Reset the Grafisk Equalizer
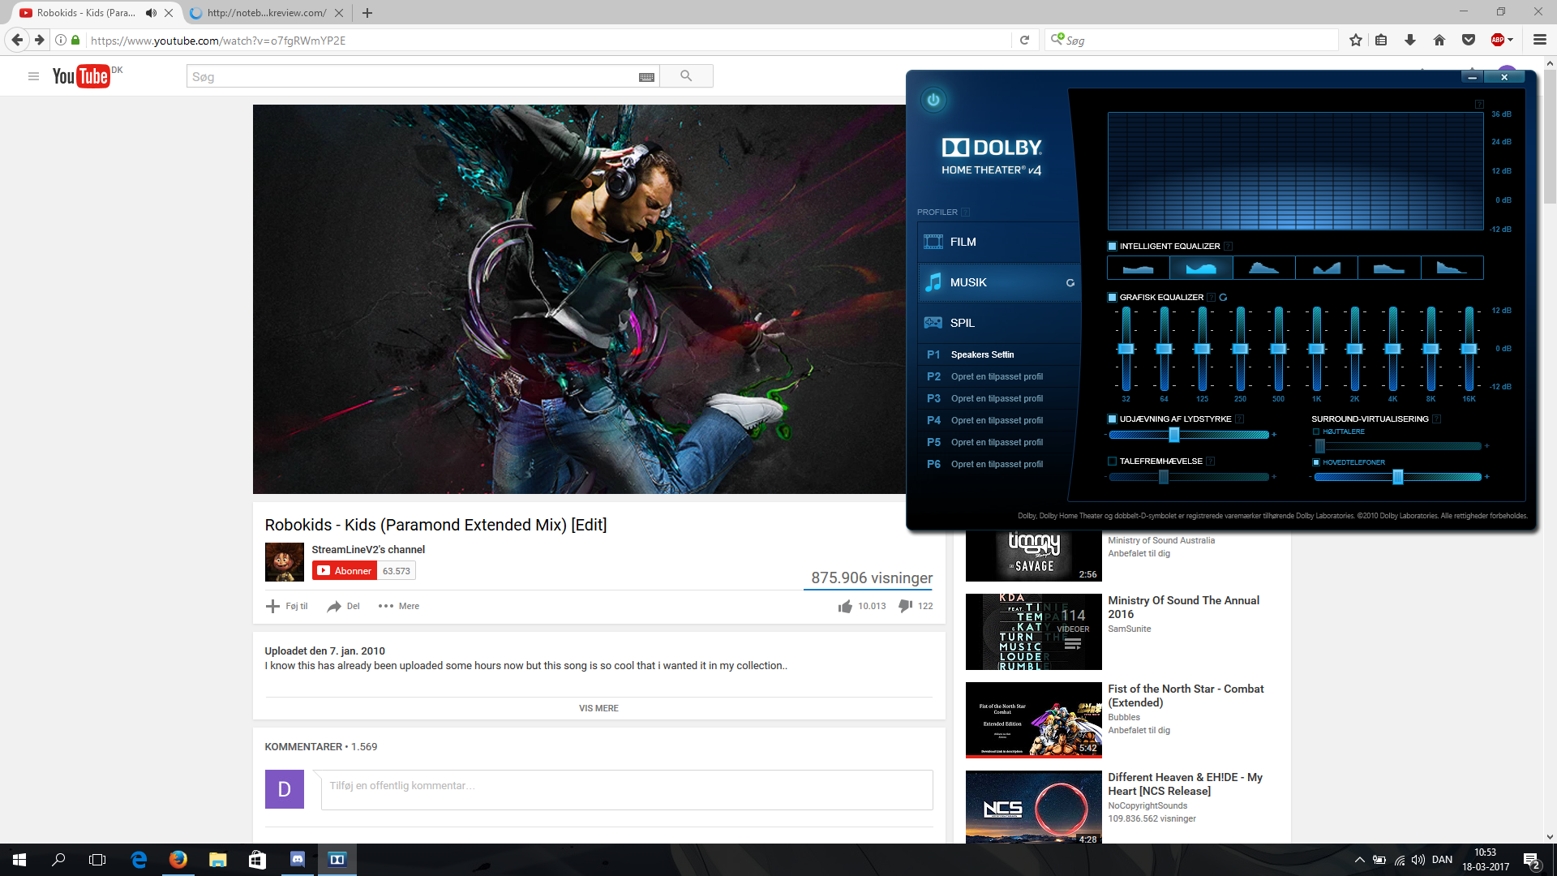Viewport: 1557px width, 876px height. [x=1223, y=298]
